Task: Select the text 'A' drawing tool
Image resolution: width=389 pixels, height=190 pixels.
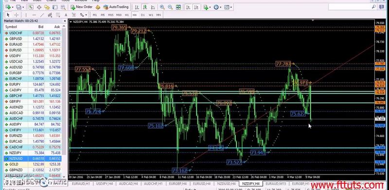Action: (66, 15)
